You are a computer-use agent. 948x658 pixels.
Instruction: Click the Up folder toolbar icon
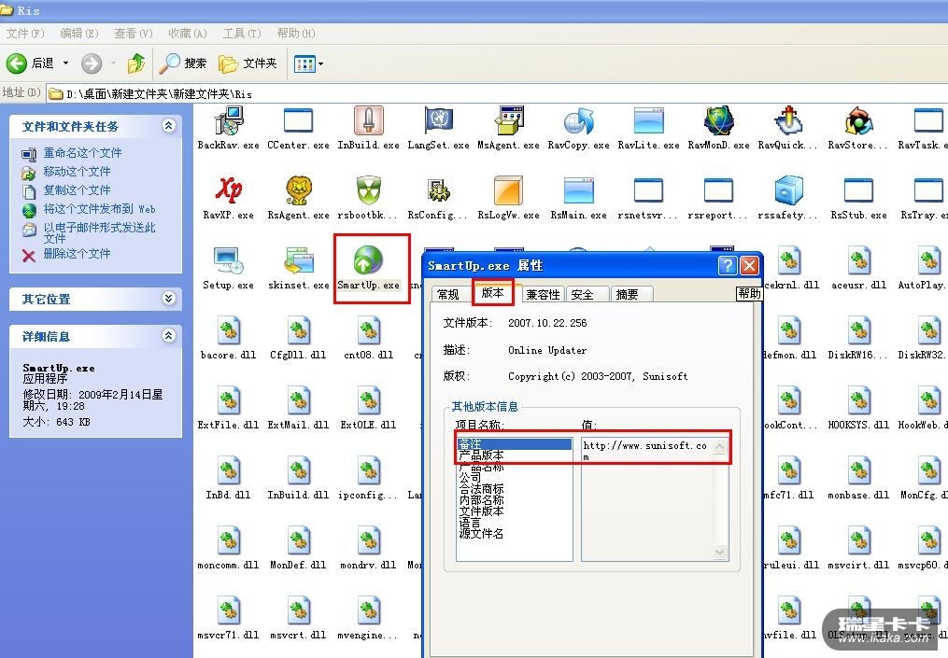click(x=136, y=63)
